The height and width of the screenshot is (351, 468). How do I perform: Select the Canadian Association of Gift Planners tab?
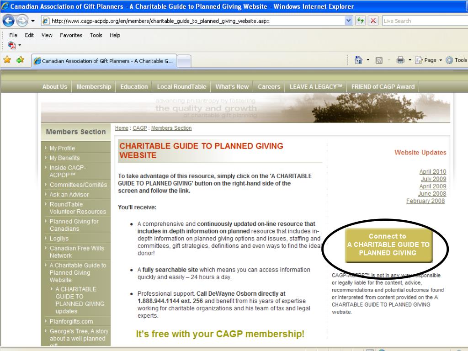coord(104,61)
